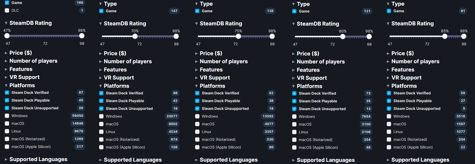Tick the Linux checkbox showing 3357
Viewport: 475px width, 164px height.
(197, 132)
